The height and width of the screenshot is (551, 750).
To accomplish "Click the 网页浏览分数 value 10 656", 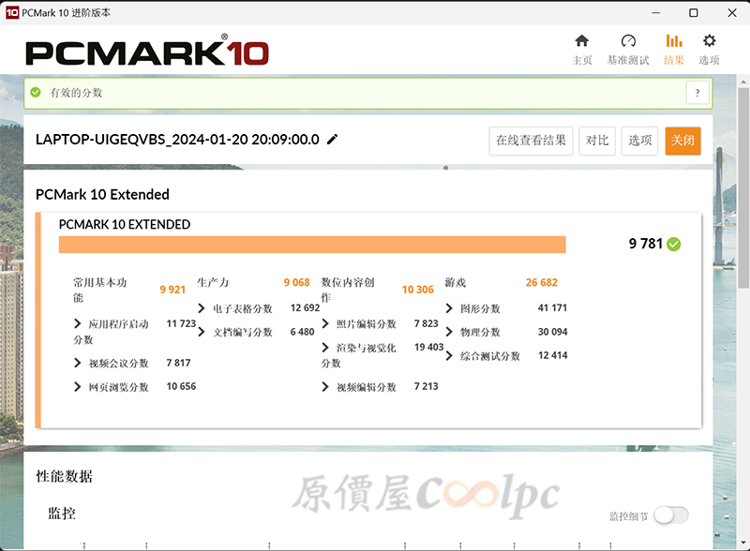I will tap(181, 386).
